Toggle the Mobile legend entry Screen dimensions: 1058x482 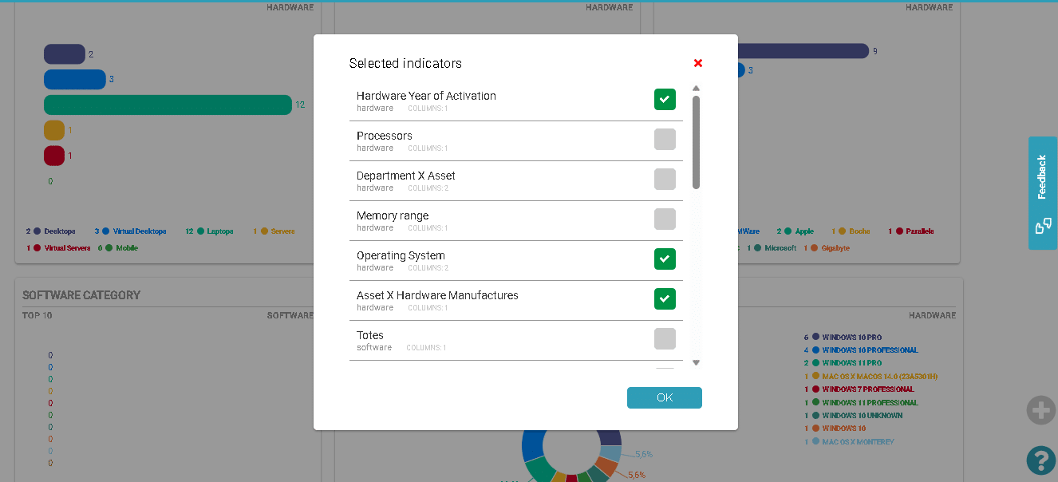(117, 248)
